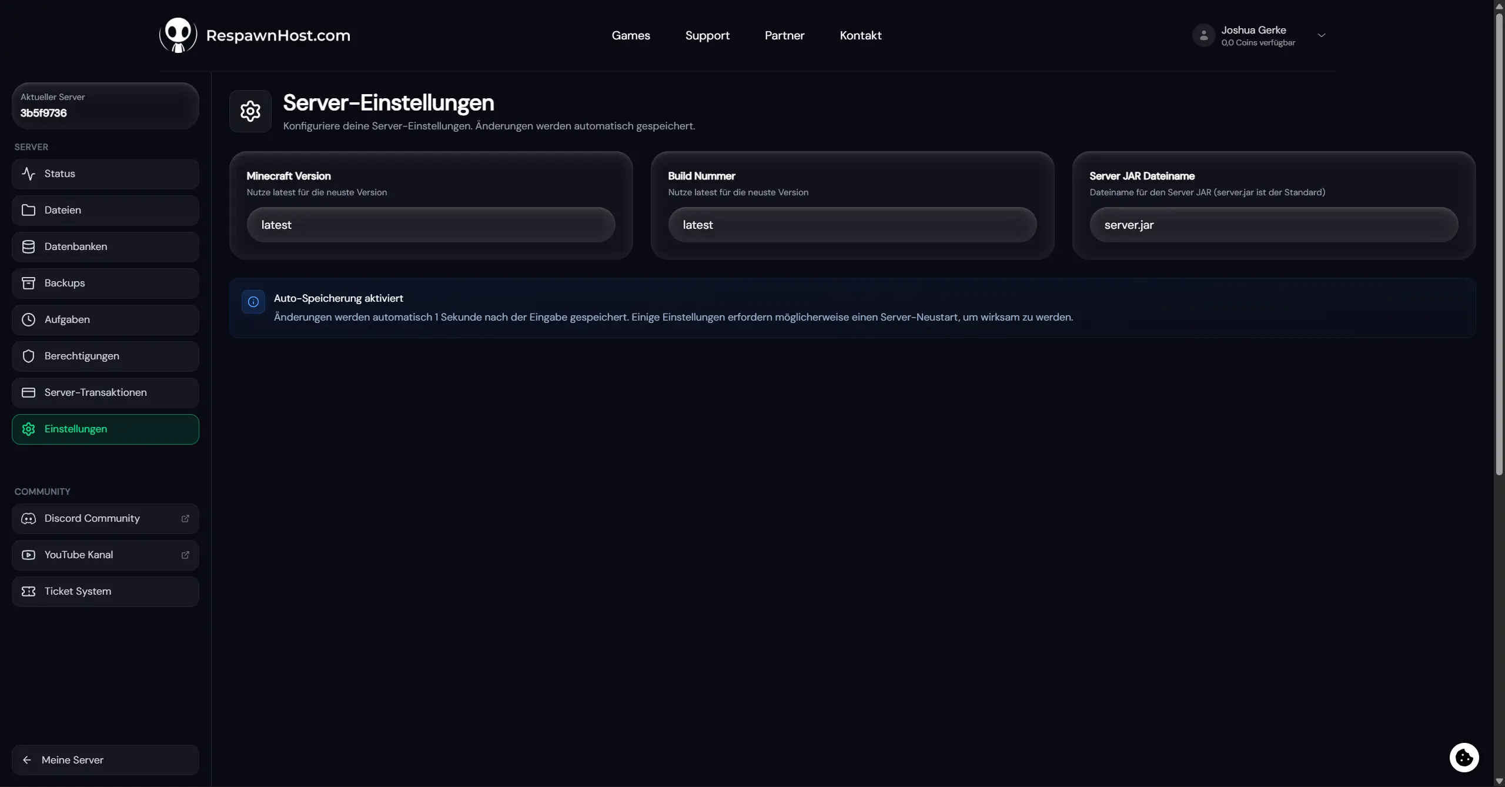Open the Games navigation menu
1505x787 pixels.
631,35
